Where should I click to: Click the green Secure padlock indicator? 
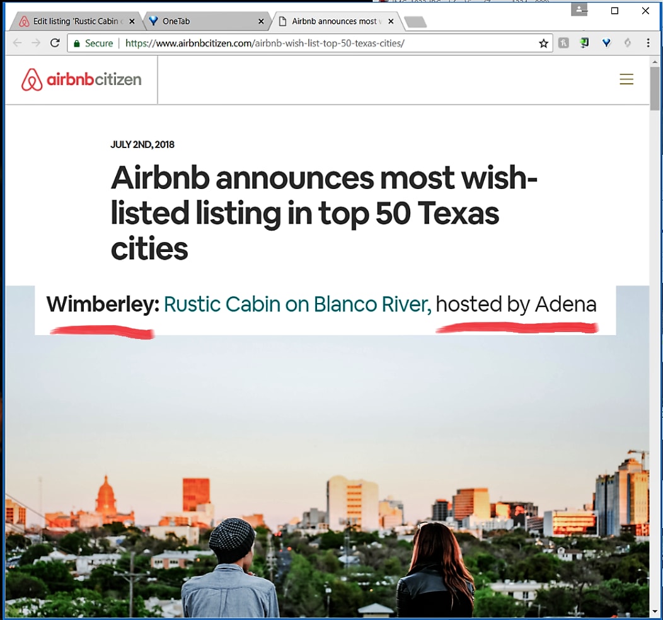(93, 43)
